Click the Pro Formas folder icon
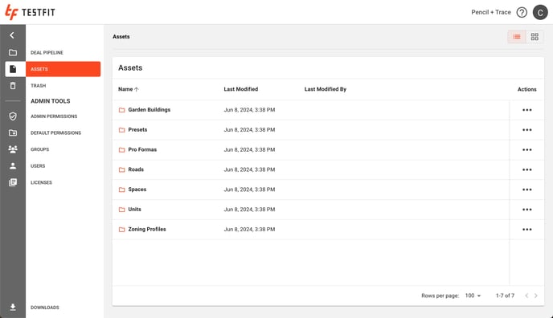 (121, 149)
